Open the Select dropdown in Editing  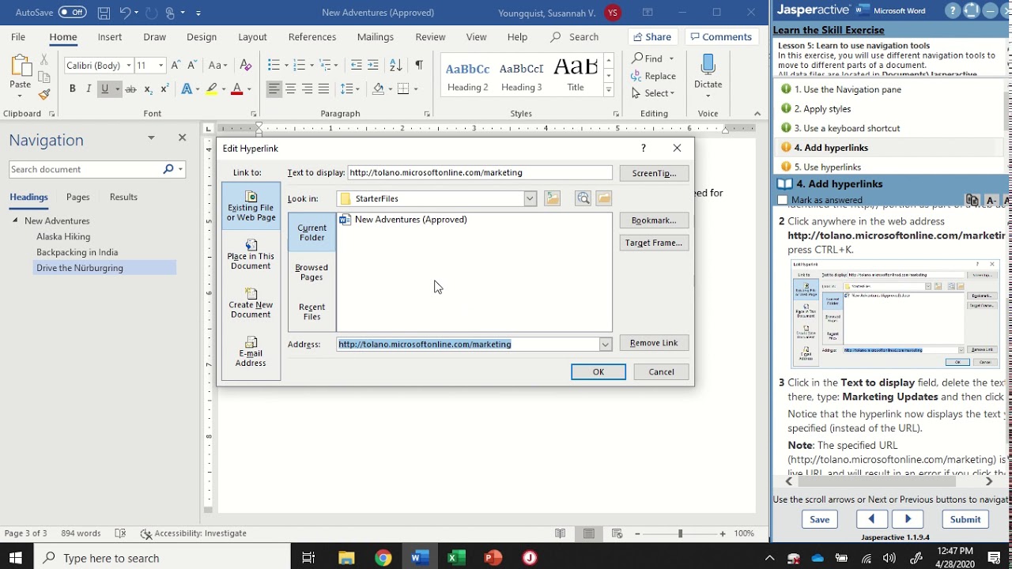[x=653, y=93]
